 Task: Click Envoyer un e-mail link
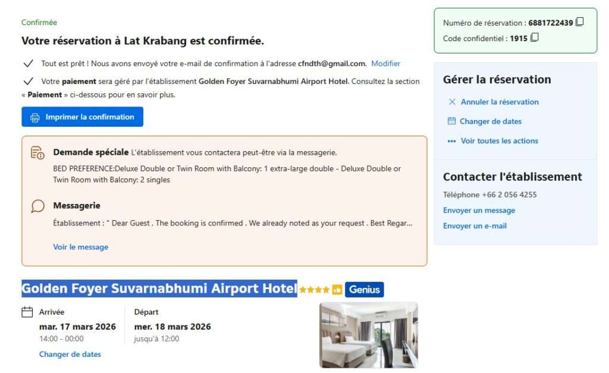point(475,226)
